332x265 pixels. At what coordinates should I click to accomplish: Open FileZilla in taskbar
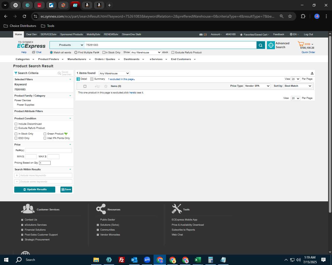pos(122,260)
